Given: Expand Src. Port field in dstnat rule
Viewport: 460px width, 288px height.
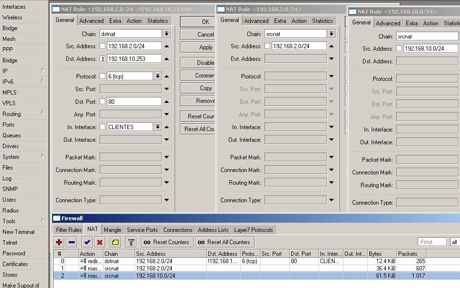Looking at the screenshot, I should pyautogui.click(x=166, y=89).
